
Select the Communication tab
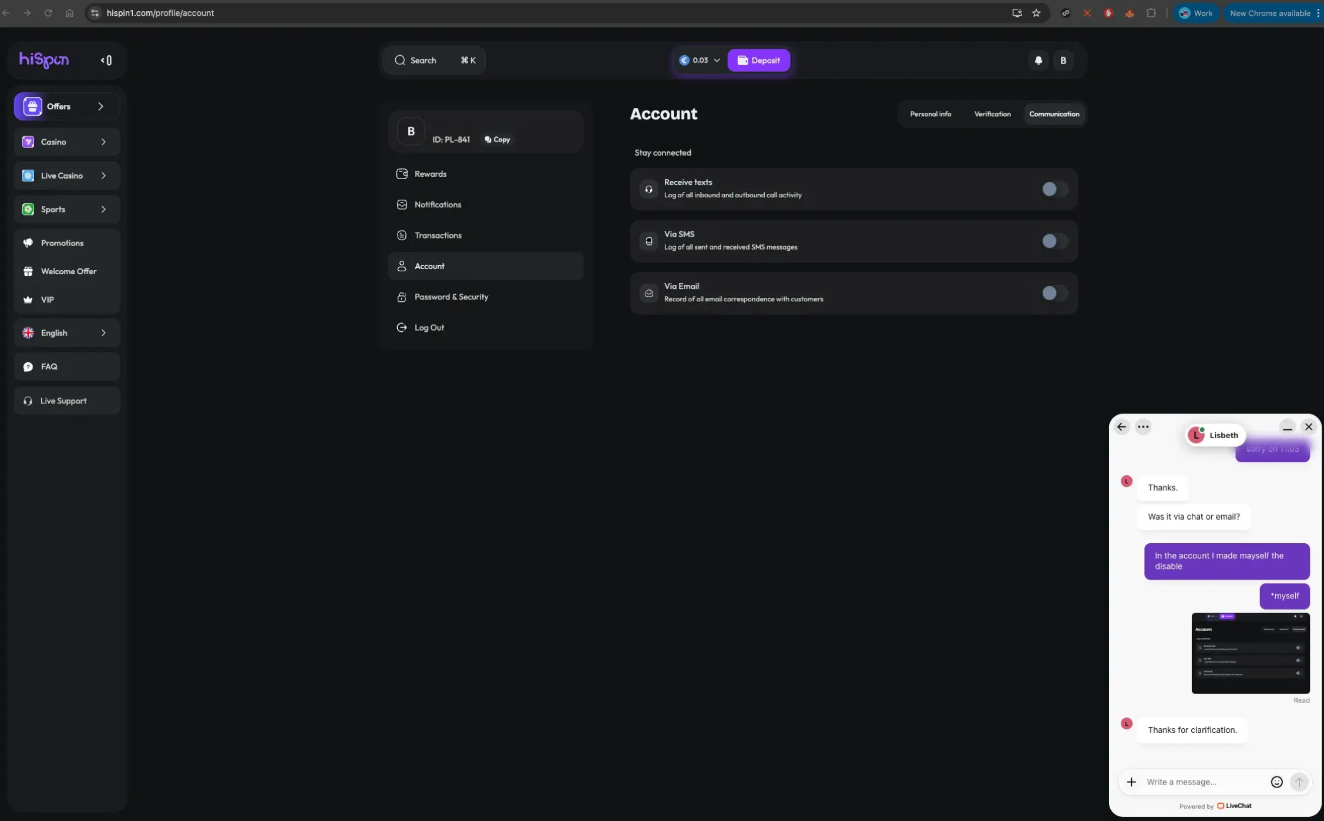pos(1054,114)
